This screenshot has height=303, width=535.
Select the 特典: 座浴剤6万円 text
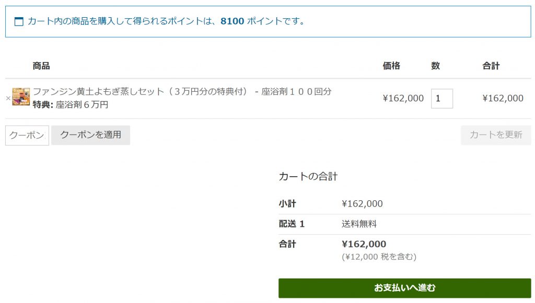point(71,104)
